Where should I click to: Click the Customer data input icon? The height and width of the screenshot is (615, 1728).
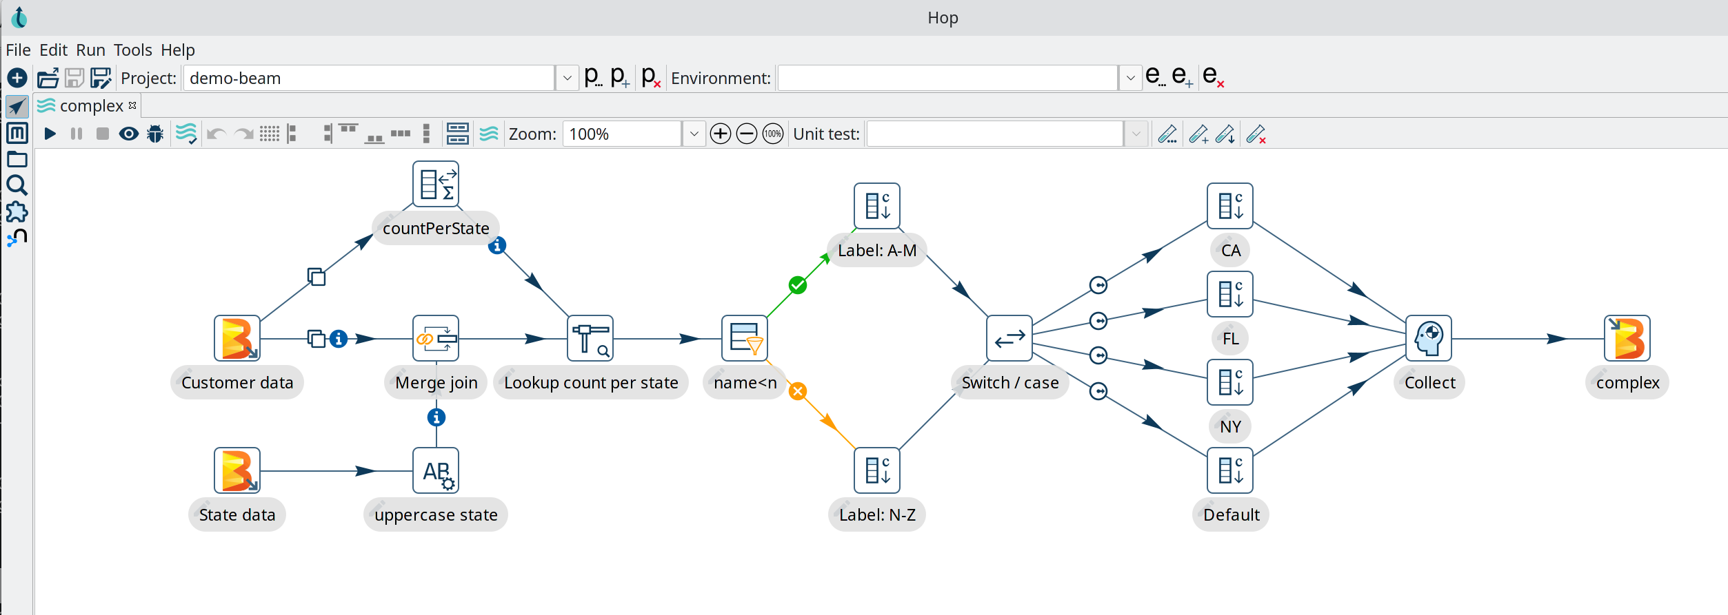pos(237,338)
